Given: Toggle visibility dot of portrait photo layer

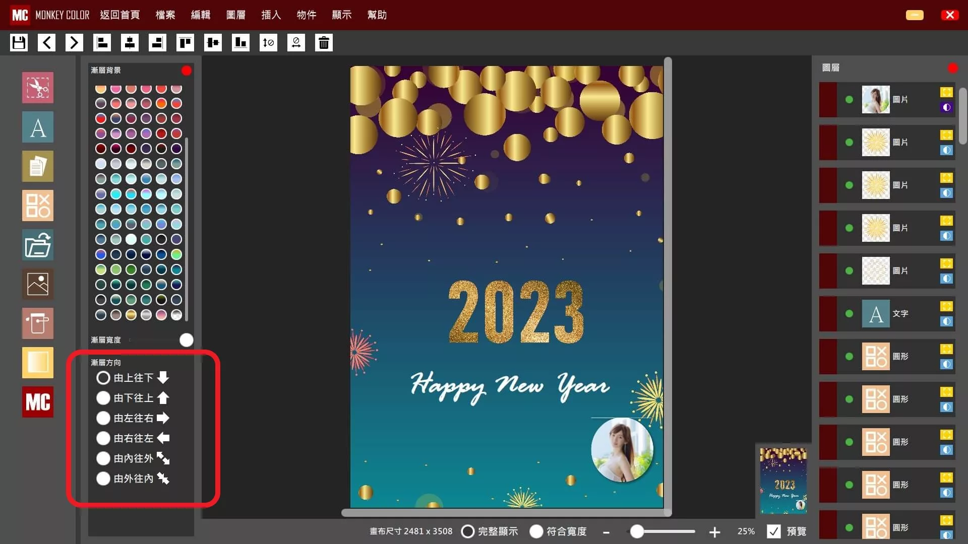Looking at the screenshot, I should pyautogui.click(x=850, y=100).
